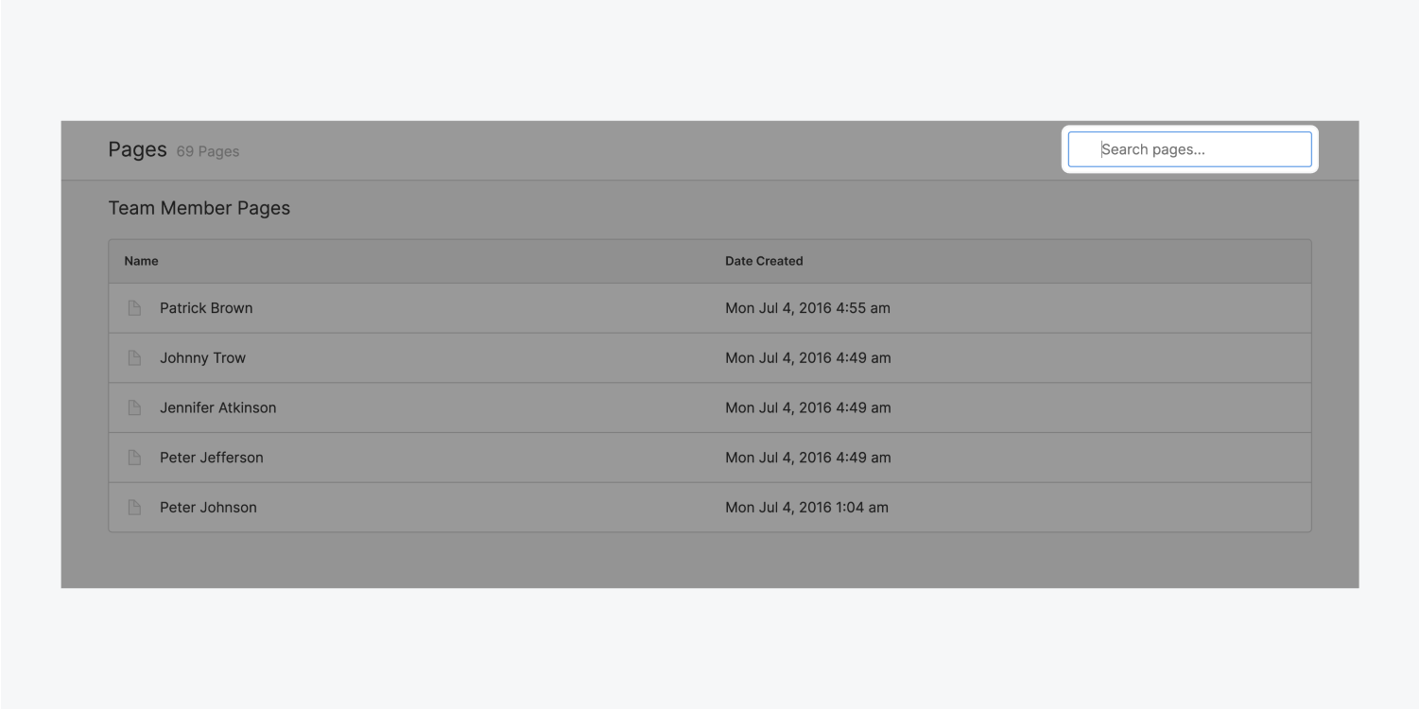Open the Peter Jefferson page
Viewport: 1419px width, 710px height.
pyautogui.click(x=211, y=457)
